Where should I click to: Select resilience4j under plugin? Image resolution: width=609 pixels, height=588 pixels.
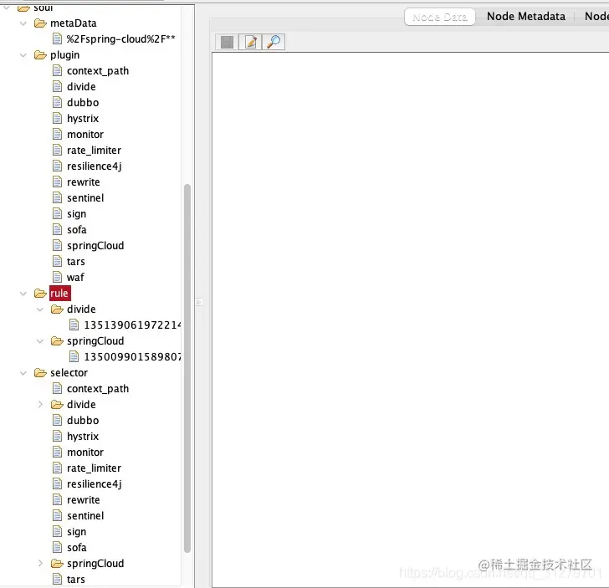click(95, 166)
